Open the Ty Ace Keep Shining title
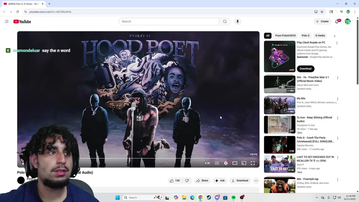The width and height of the screenshot is (359, 202). [x=314, y=120]
